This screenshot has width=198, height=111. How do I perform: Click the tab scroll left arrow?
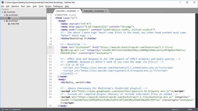[x=49, y=11]
